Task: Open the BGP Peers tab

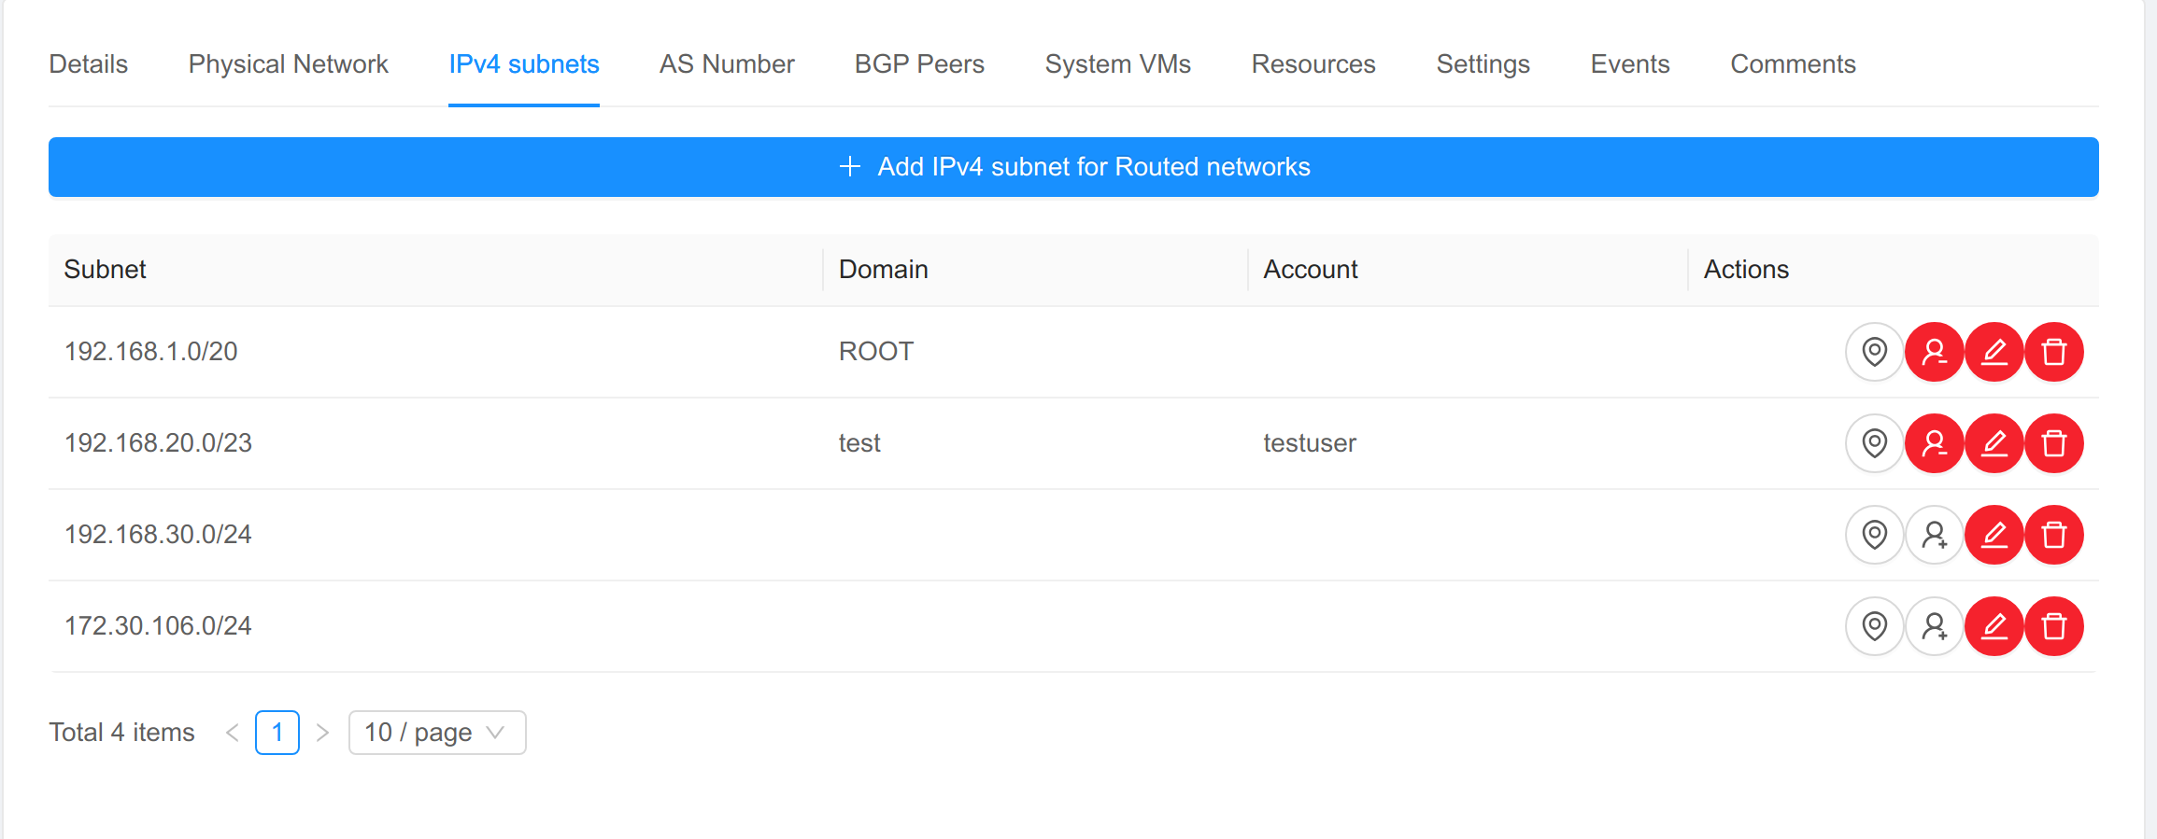Action: [x=919, y=64]
